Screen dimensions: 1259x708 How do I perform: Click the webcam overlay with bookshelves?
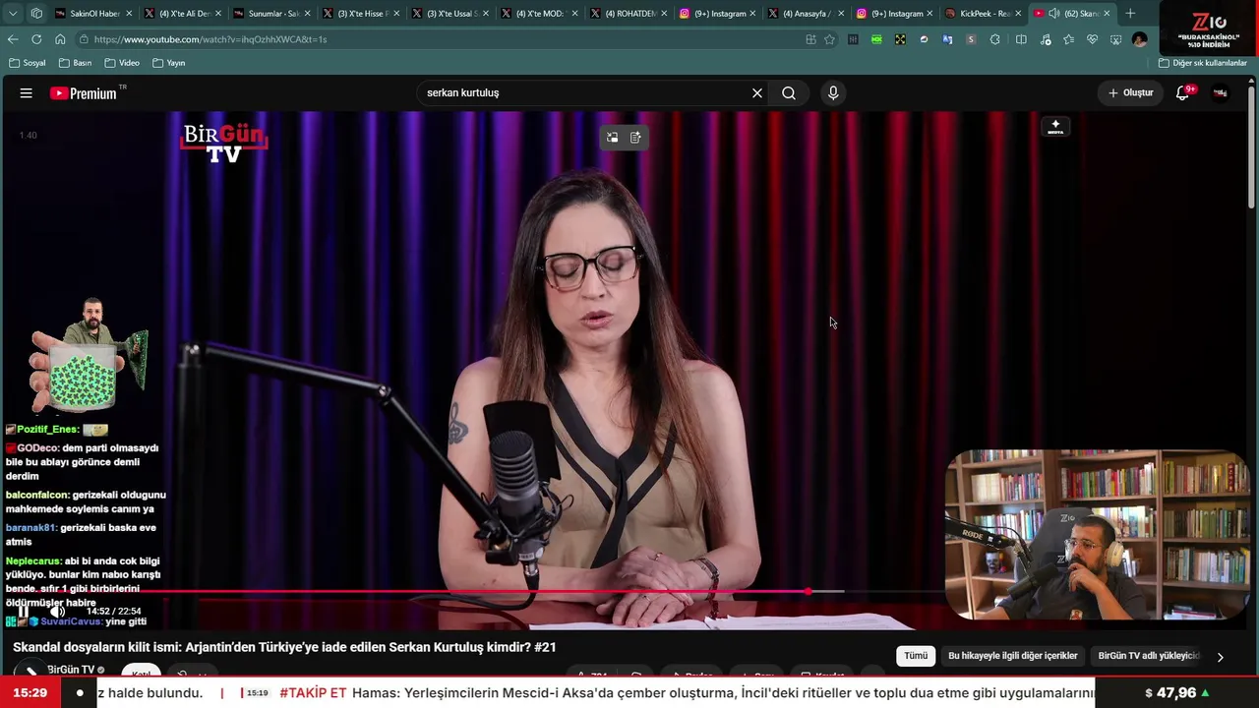click(1097, 536)
